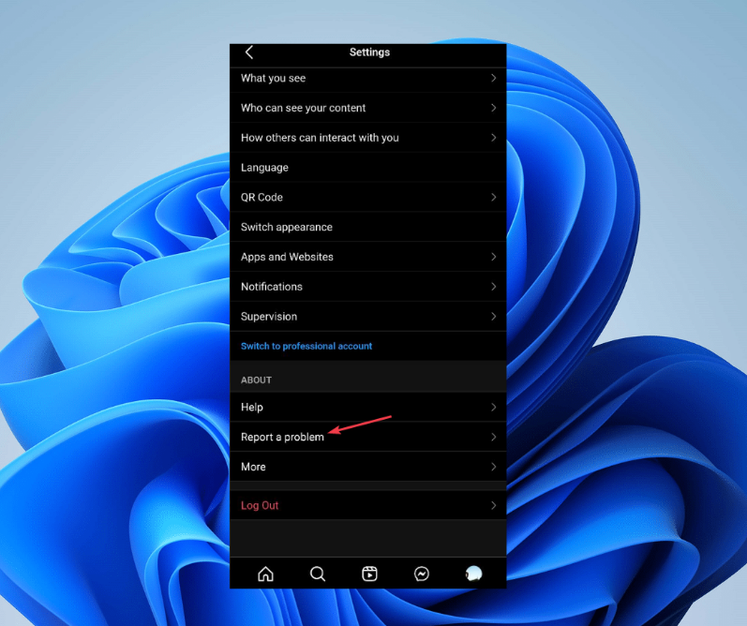Viewport: 747px width, 626px height.
Task: Open QR Code option
Action: click(367, 197)
